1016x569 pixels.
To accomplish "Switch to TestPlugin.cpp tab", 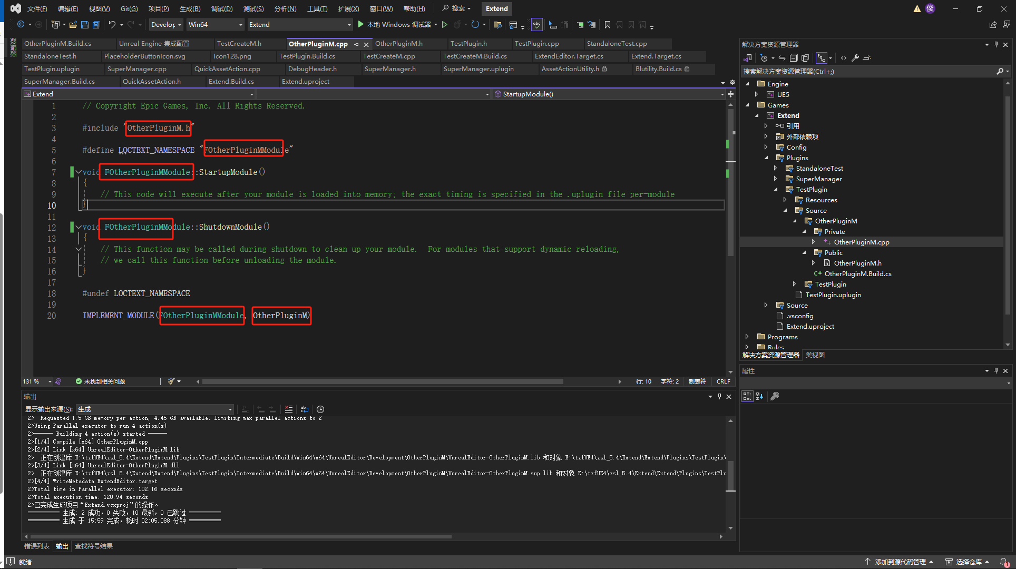I will [536, 44].
